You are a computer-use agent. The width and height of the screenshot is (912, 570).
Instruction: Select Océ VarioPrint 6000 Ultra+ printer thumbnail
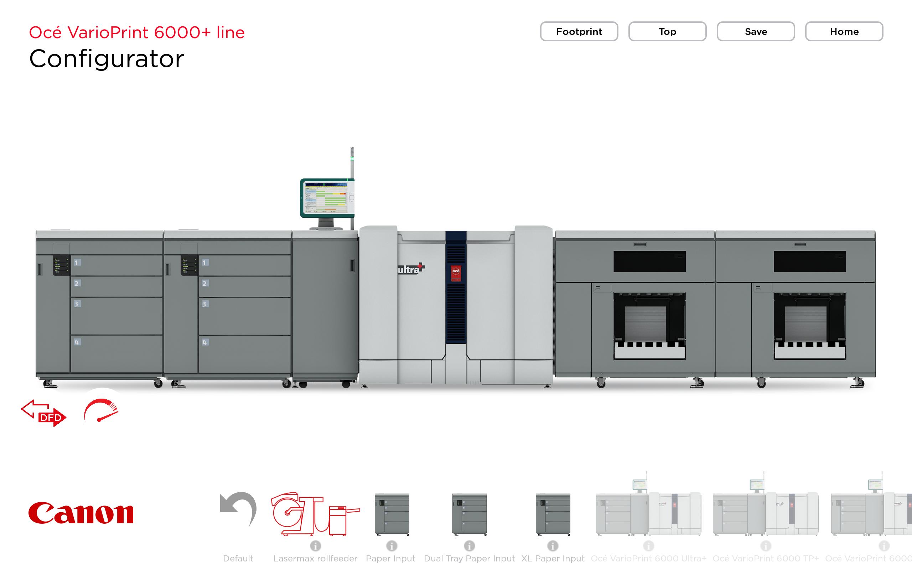click(x=648, y=504)
